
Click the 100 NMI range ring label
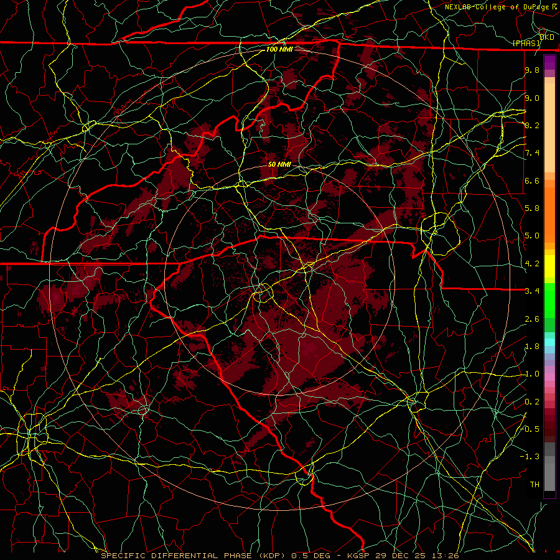(279, 49)
